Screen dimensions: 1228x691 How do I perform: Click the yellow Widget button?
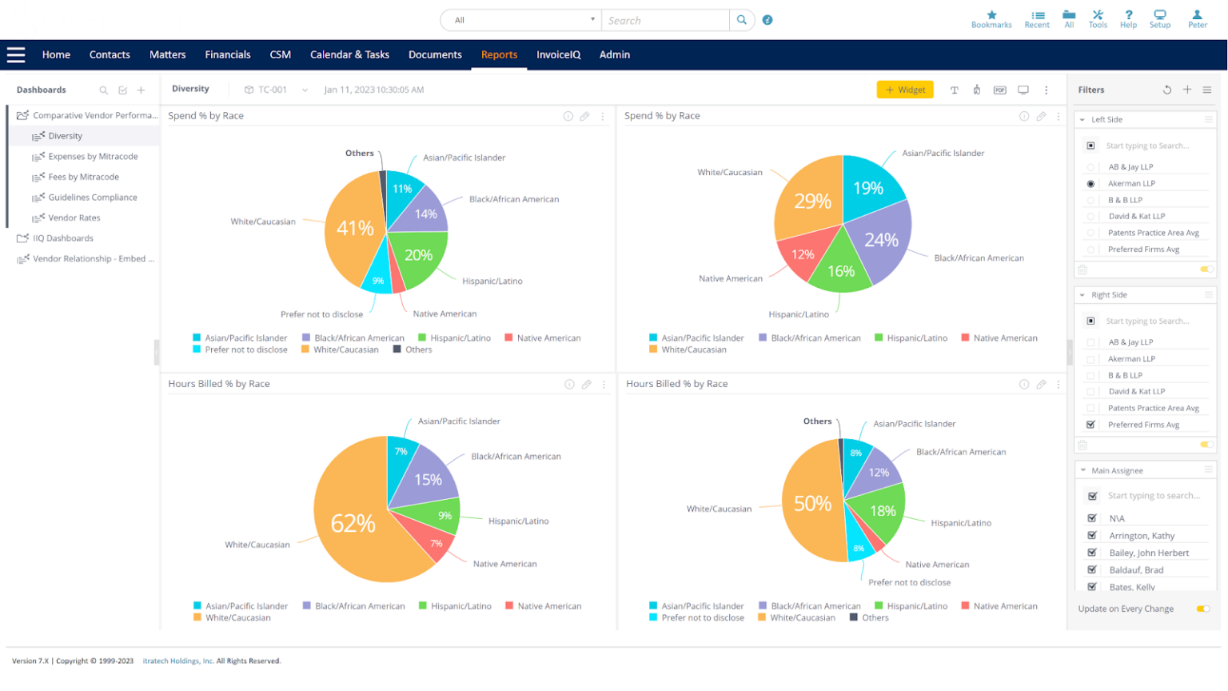905,90
